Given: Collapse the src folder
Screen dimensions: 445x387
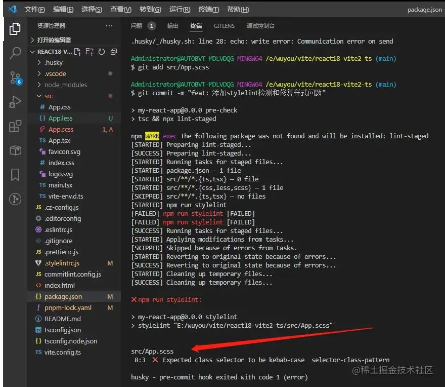Looking at the screenshot, I should 74,96.
